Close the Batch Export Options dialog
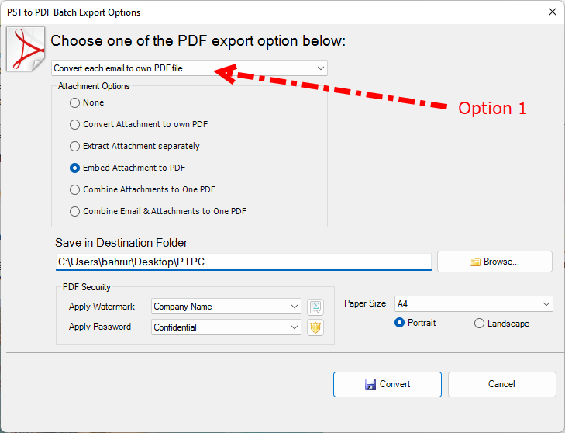 click(552, 12)
